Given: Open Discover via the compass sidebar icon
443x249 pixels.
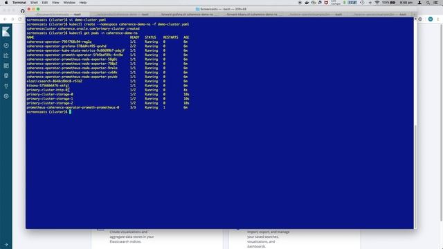Looking at the screenshot, I should (x=6, y=46).
